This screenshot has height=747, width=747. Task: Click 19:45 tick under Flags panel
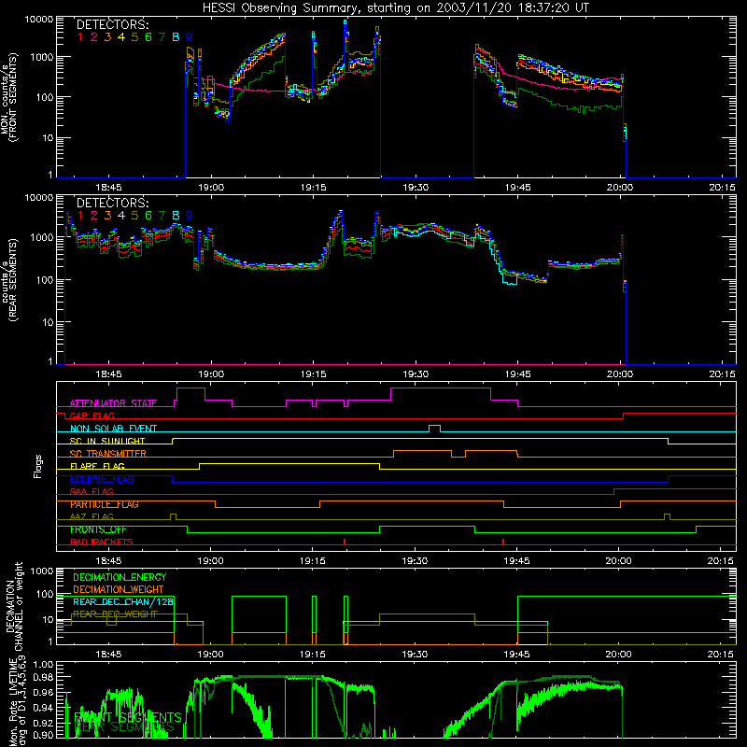pos(516,561)
